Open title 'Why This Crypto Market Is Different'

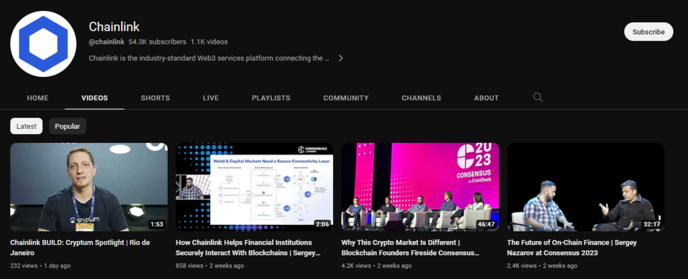click(410, 248)
